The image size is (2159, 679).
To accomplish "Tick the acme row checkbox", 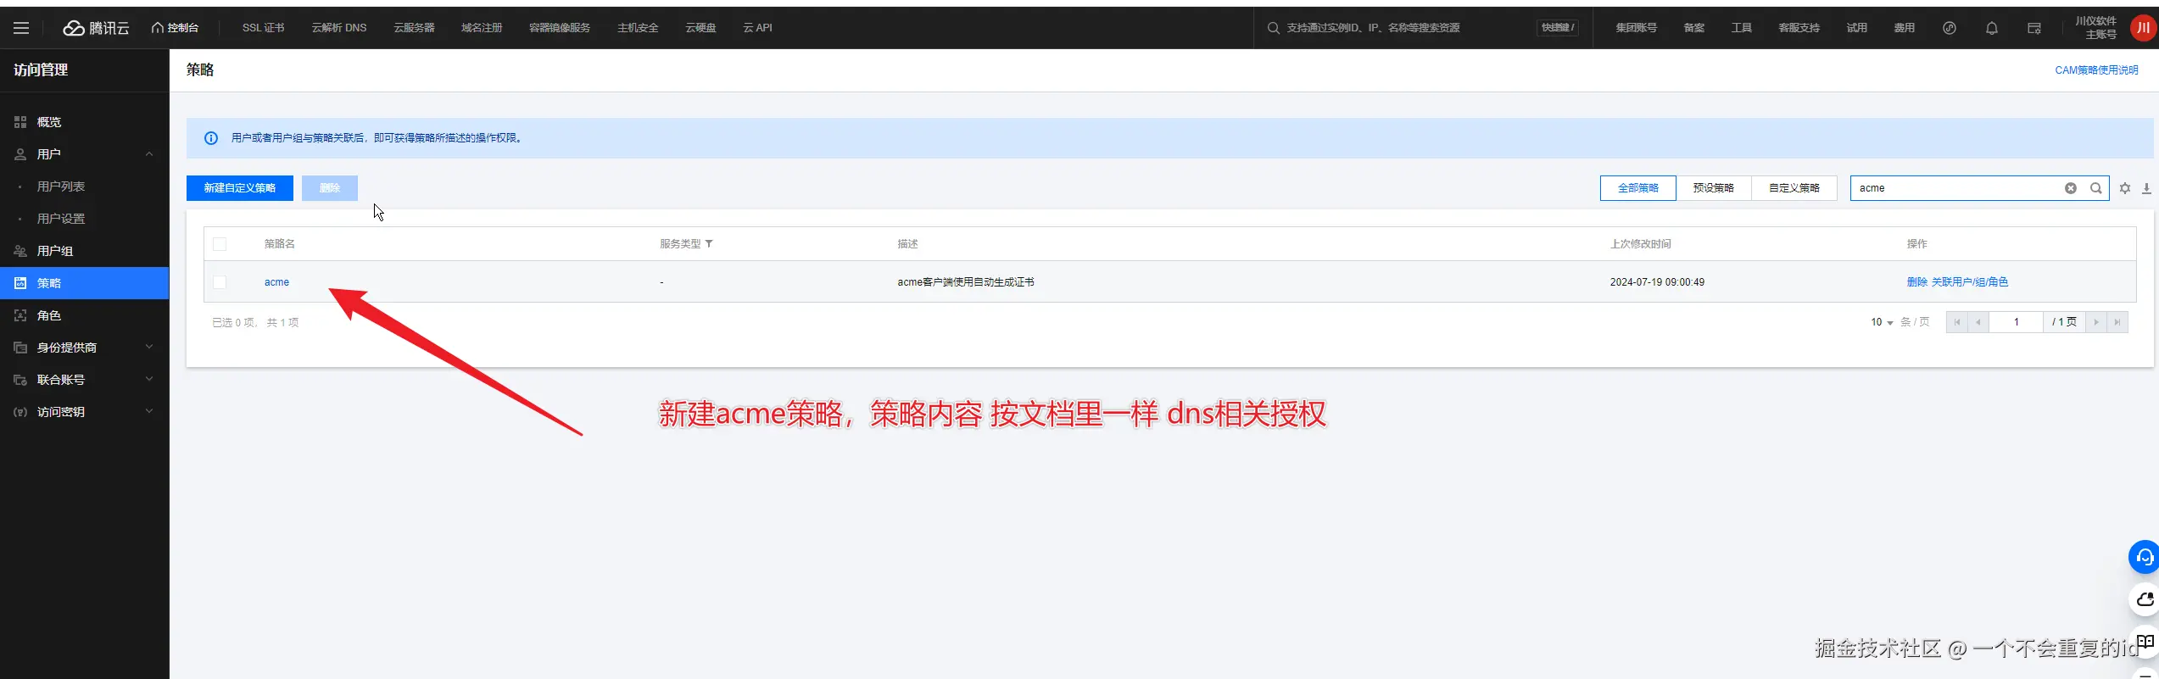I will [220, 282].
